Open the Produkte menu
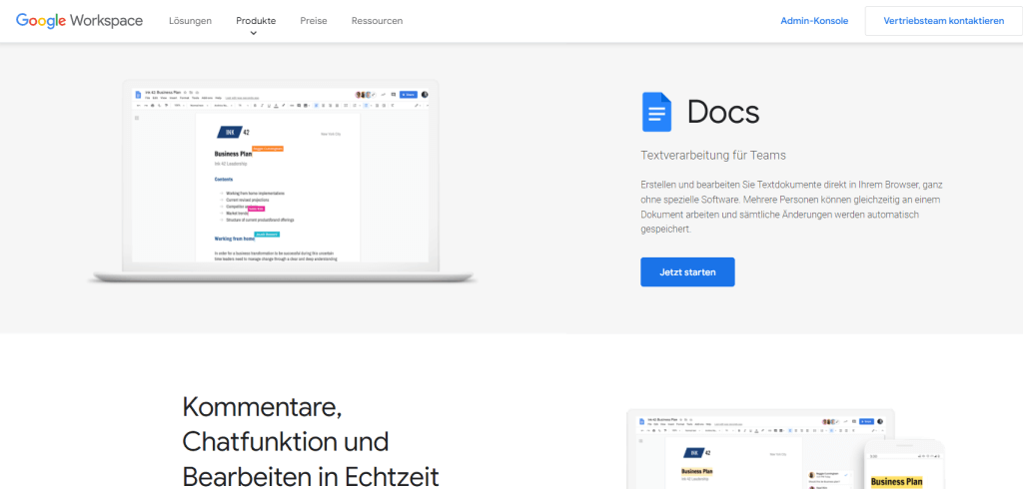The height and width of the screenshot is (489, 1023). [256, 21]
